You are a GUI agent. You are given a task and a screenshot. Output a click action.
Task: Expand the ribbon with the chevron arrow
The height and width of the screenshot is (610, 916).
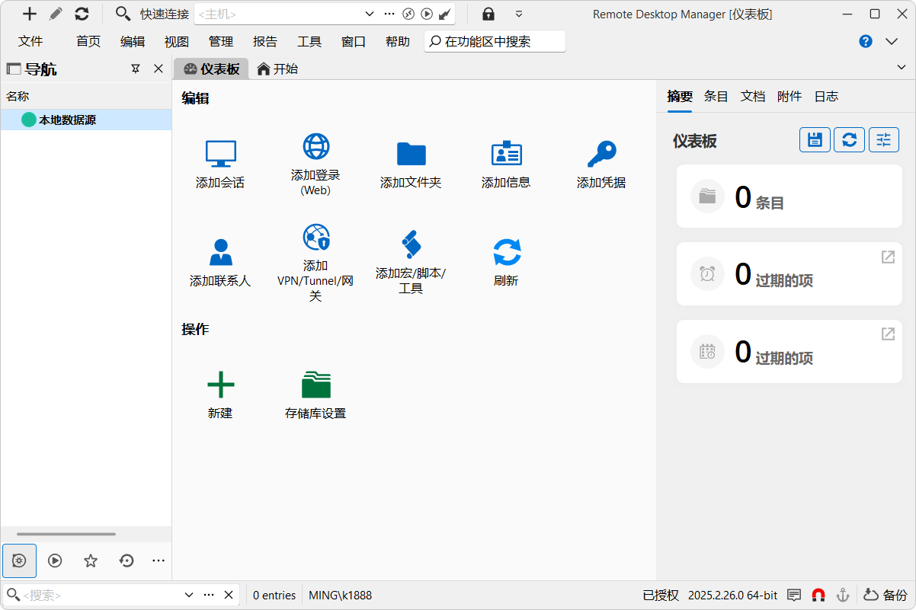point(892,42)
